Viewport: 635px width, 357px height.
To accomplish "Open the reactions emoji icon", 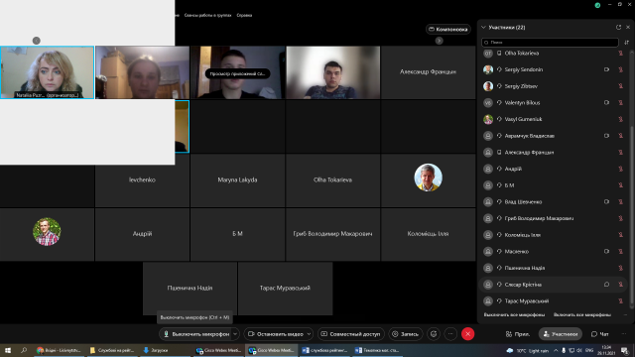I will (434, 334).
